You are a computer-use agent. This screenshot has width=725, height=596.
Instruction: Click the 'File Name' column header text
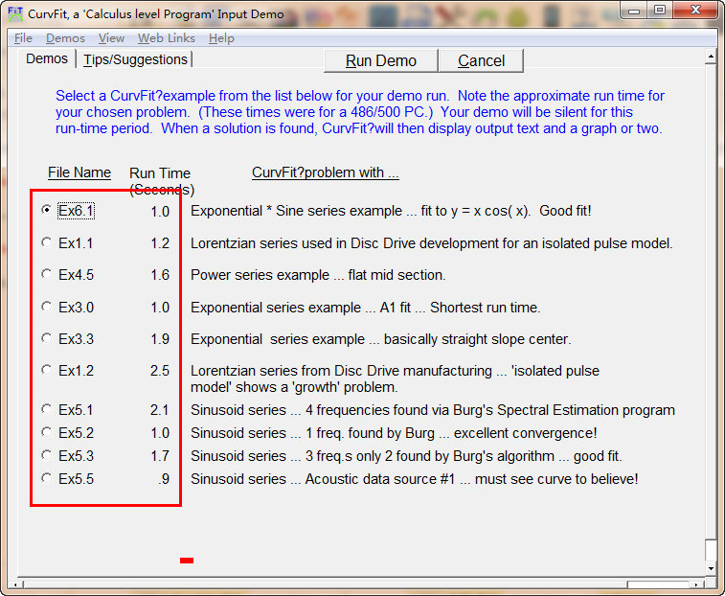[x=79, y=172]
